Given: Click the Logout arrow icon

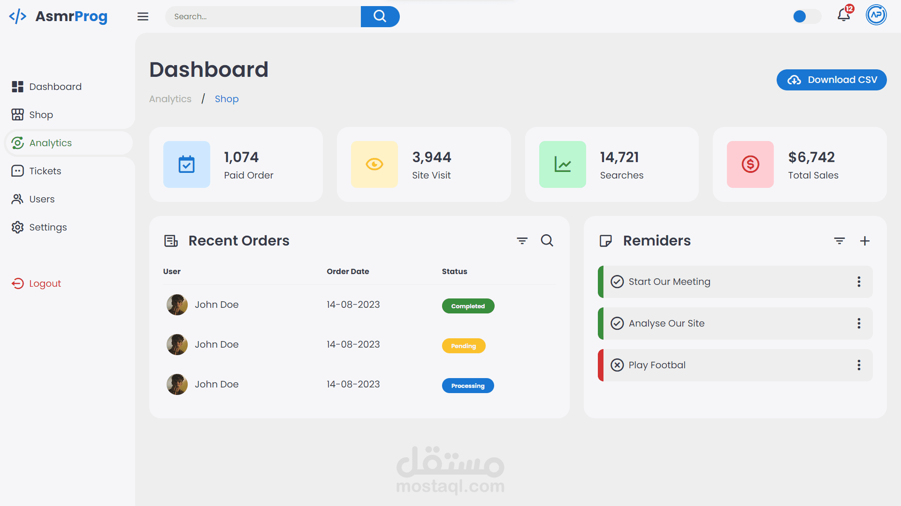Looking at the screenshot, I should click(17, 283).
